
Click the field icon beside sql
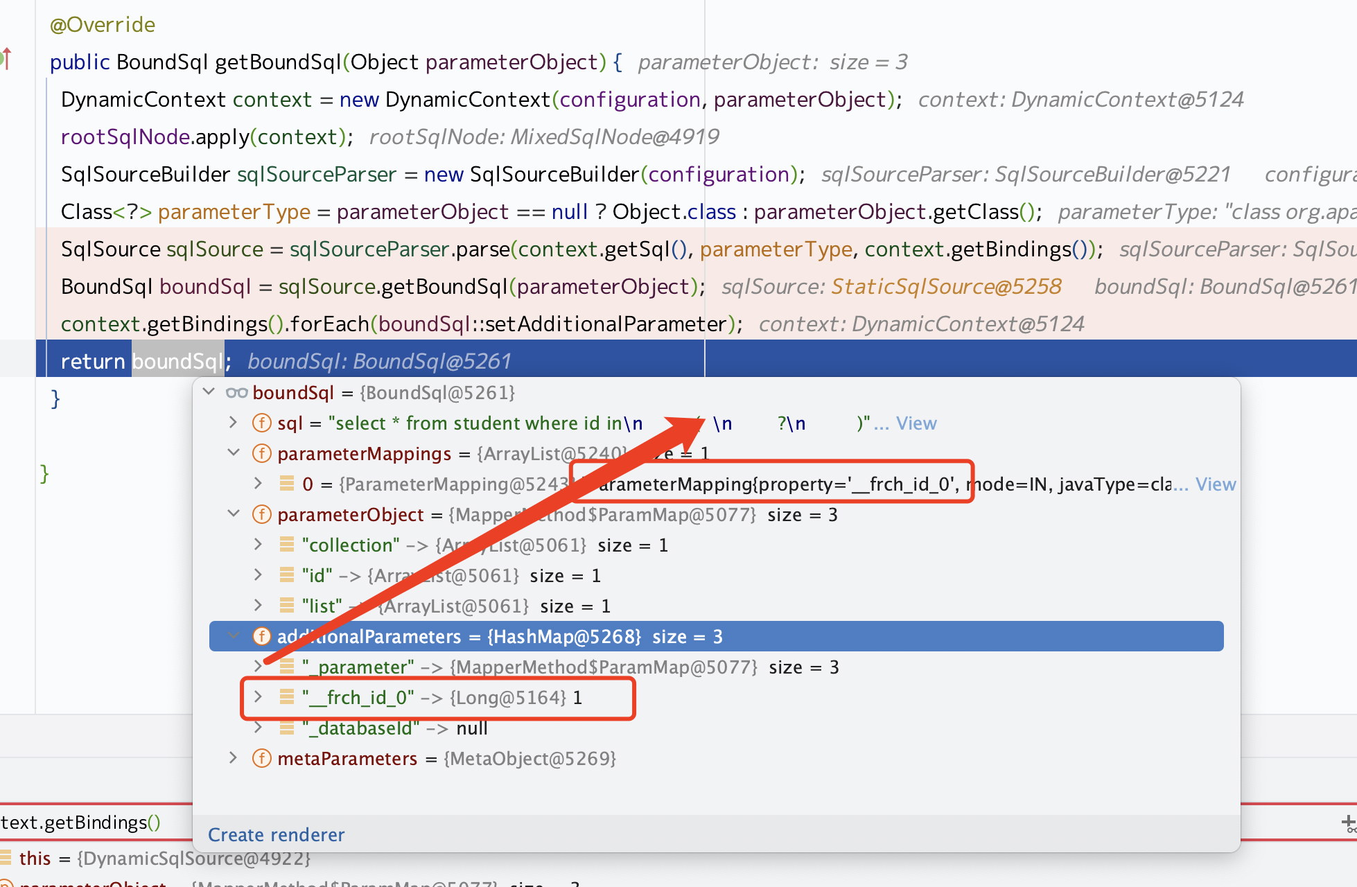point(261,423)
